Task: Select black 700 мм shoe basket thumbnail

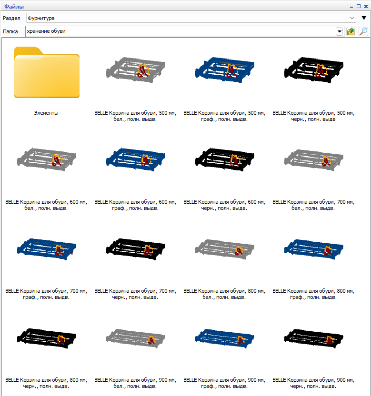Action: (135, 249)
